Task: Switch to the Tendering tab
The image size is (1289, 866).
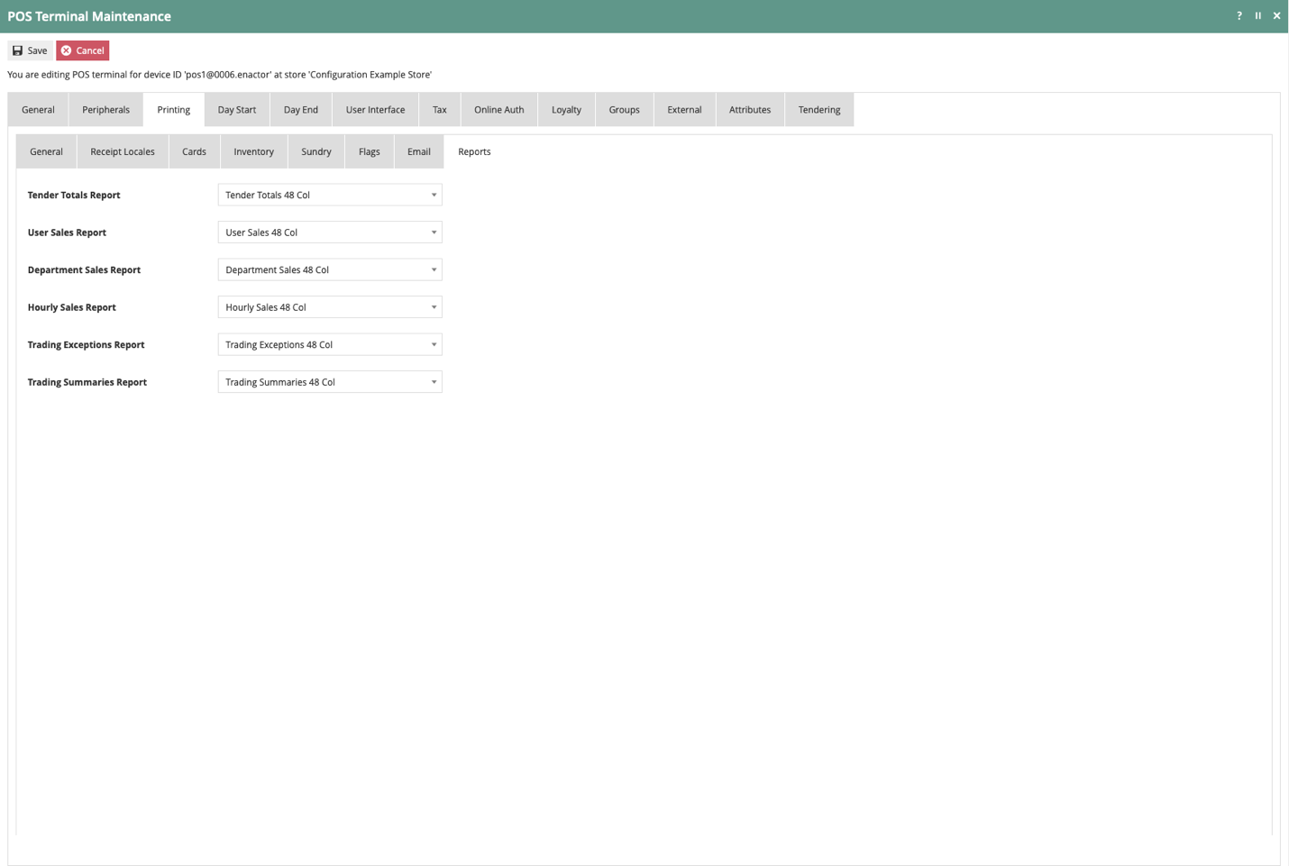Action: pos(819,110)
